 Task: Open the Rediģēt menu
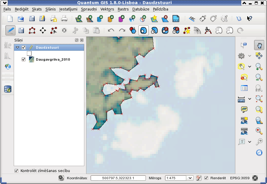click(x=22, y=9)
